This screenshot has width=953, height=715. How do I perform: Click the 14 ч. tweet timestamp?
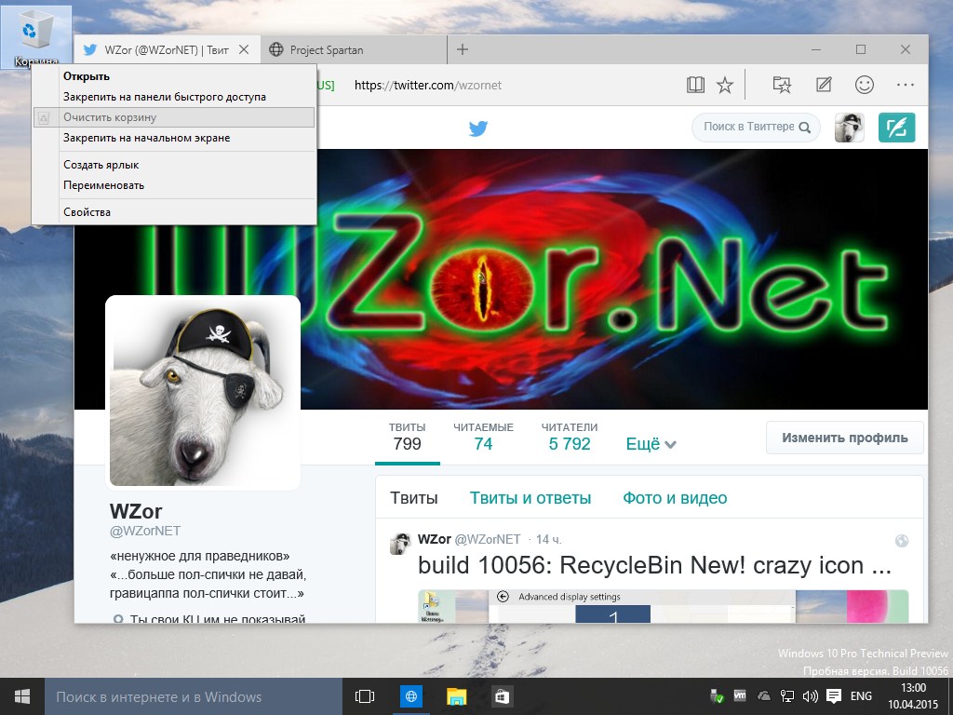pyautogui.click(x=549, y=539)
